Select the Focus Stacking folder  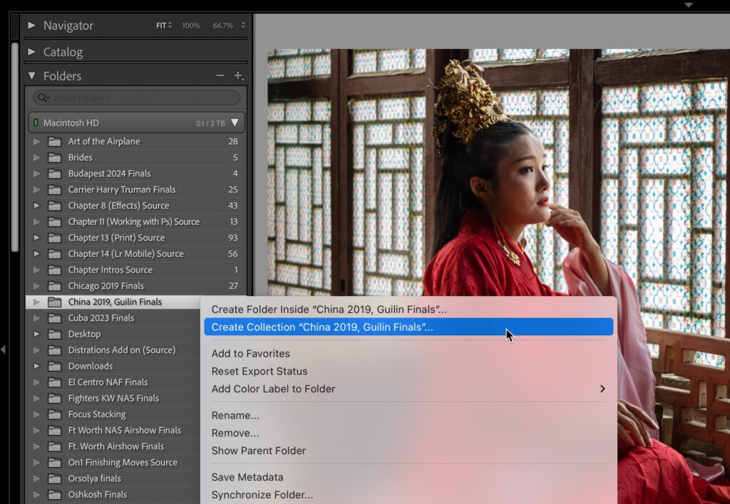point(97,414)
